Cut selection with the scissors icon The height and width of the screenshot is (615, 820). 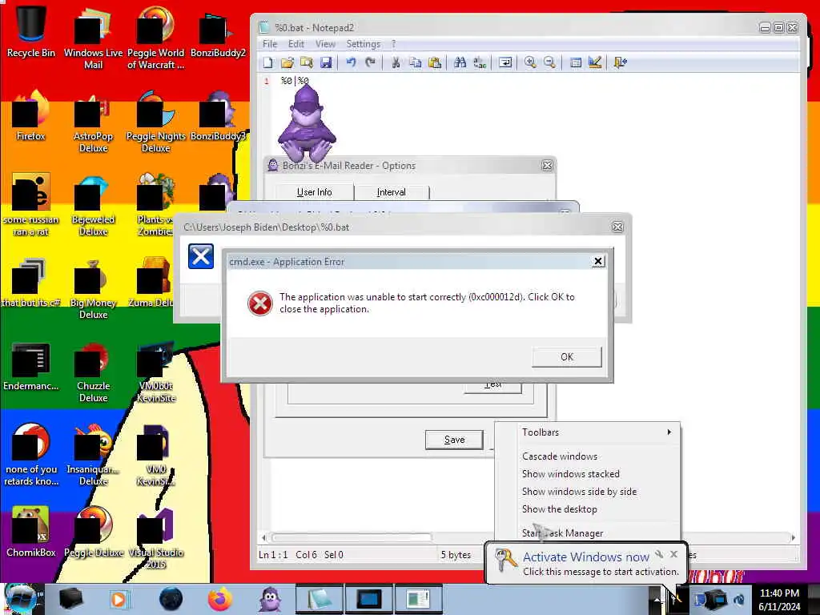coord(396,62)
